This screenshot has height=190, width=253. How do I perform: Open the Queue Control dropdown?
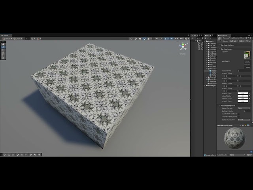click(244, 108)
